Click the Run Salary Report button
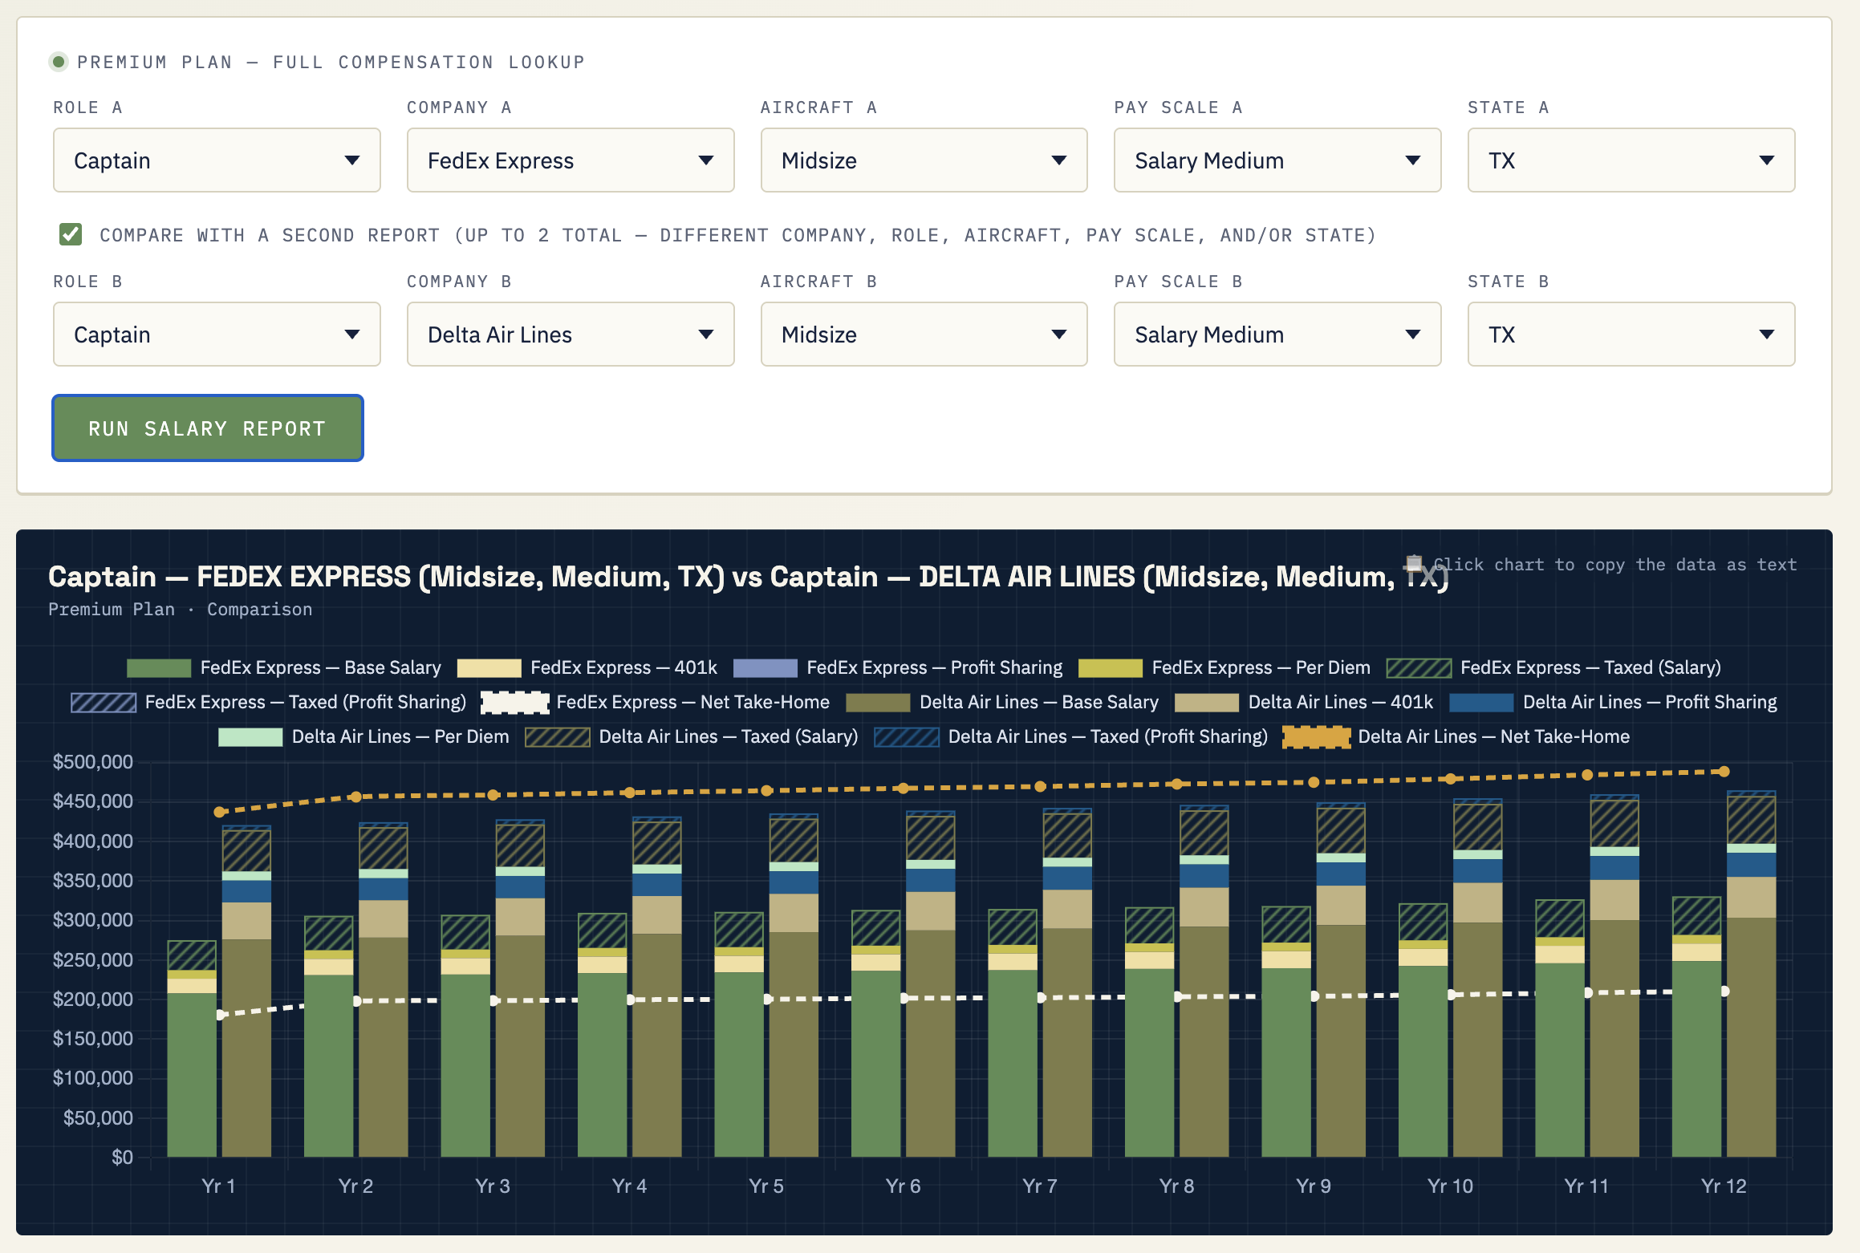Screen dimensions: 1860x1253 pyautogui.click(x=208, y=428)
